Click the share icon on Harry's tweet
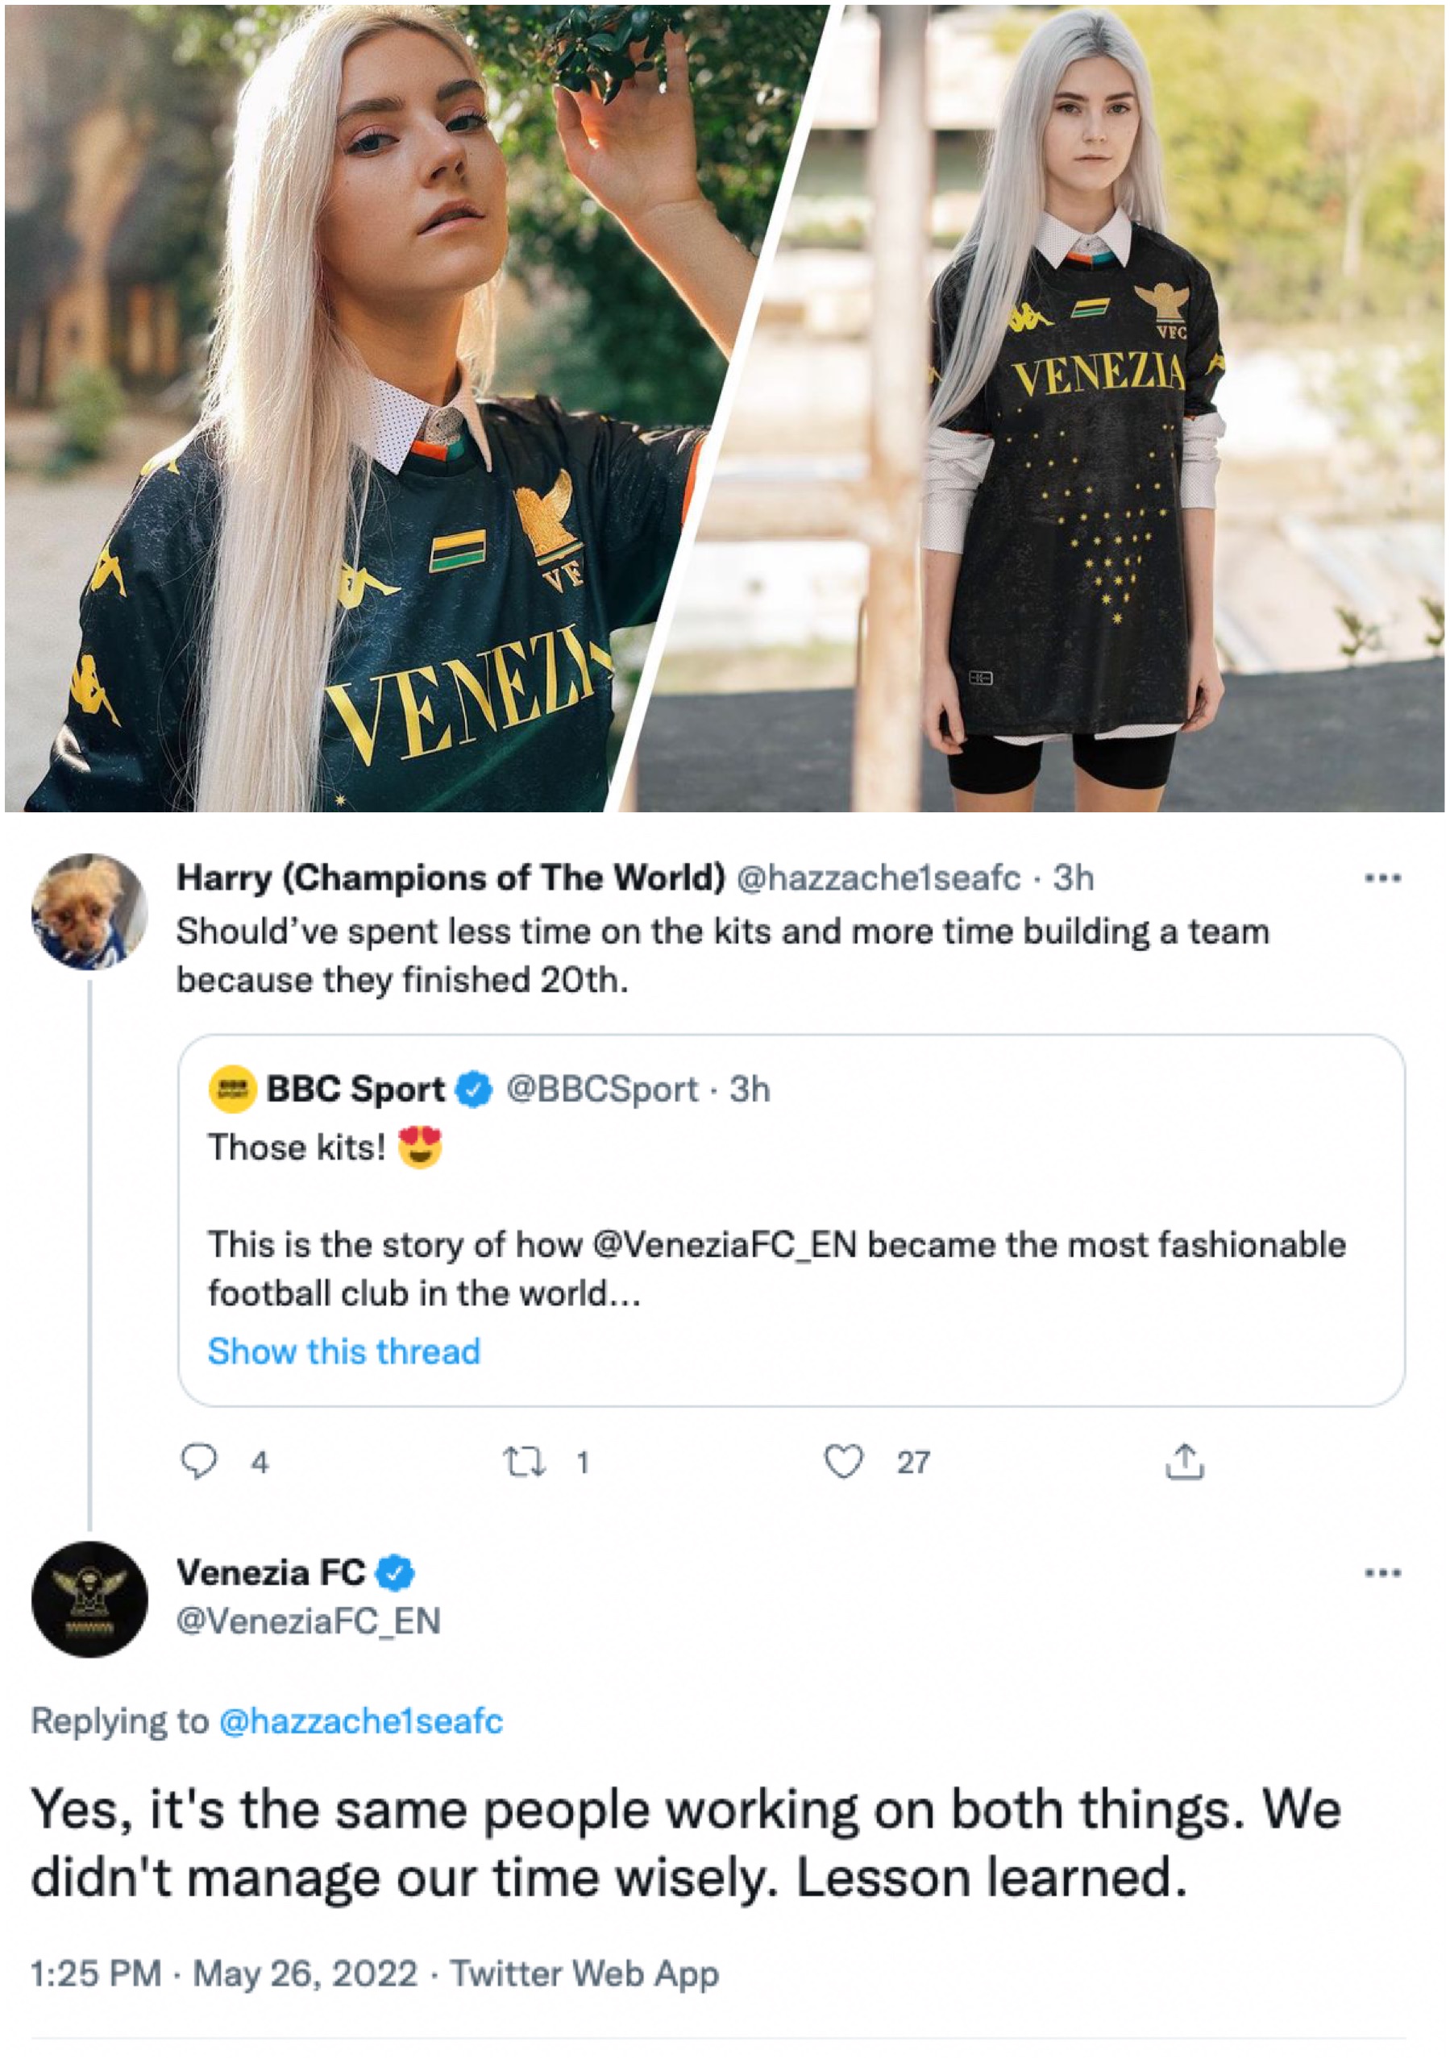 1184,1462
